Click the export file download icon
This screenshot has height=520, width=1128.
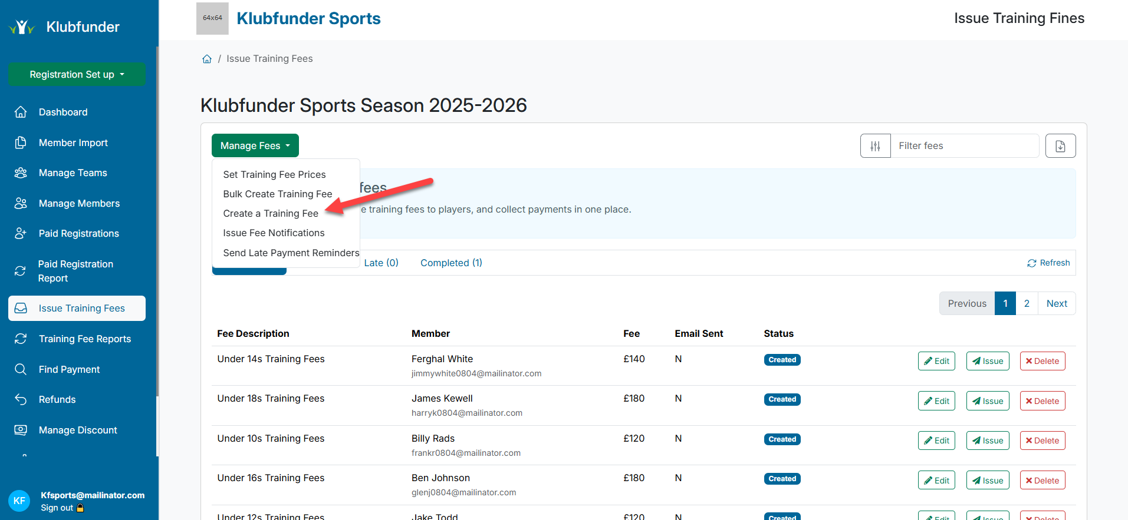click(x=1060, y=146)
